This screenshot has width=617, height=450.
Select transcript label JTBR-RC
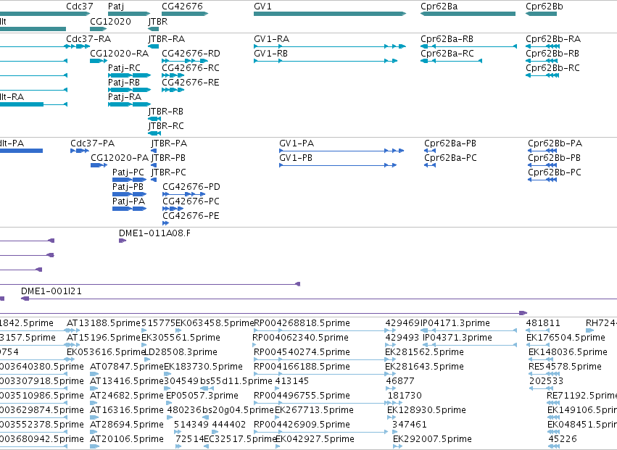[166, 126]
